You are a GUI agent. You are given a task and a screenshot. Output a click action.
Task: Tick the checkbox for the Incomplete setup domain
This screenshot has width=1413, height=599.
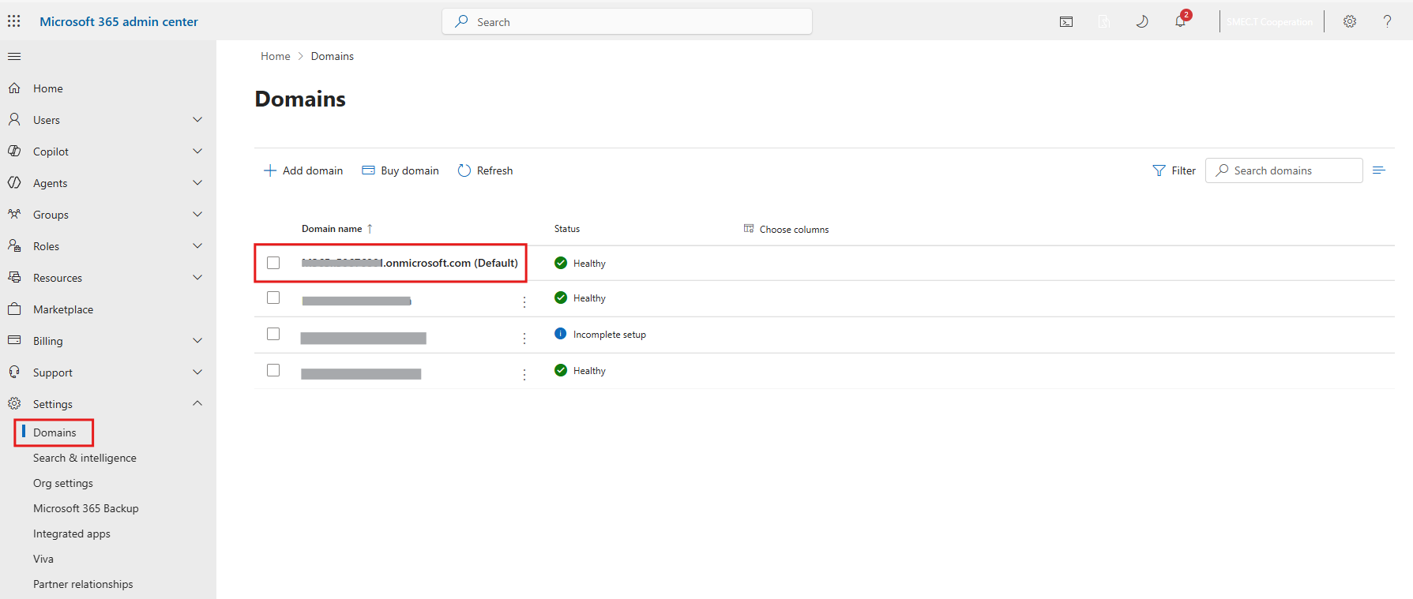(x=273, y=334)
